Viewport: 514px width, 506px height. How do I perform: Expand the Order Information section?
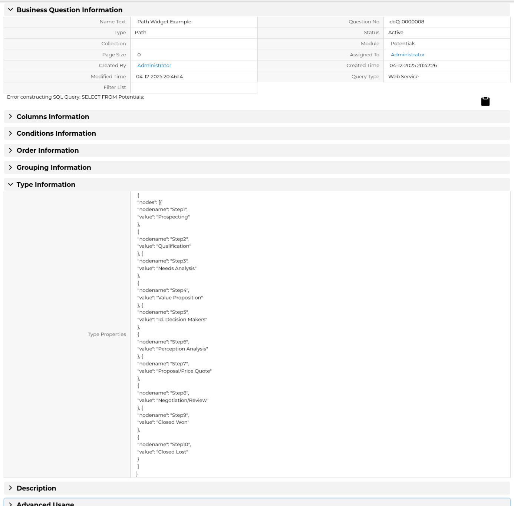tap(257, 151)
